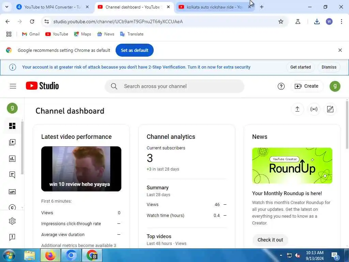This screenshot has height=262, width=349.
Task: Click the Create button
Action: point(307,86)
